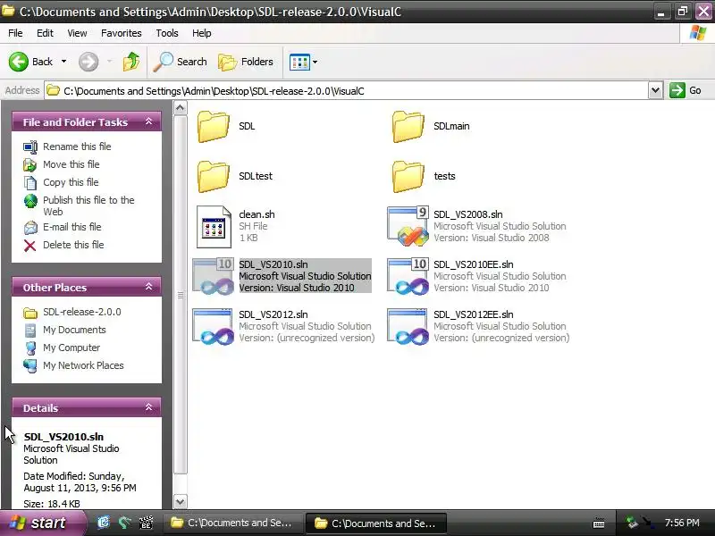715x536 pixels.
Task: Open the SDL folder icon
Action: pyautogui.click(x=213, y=126)
